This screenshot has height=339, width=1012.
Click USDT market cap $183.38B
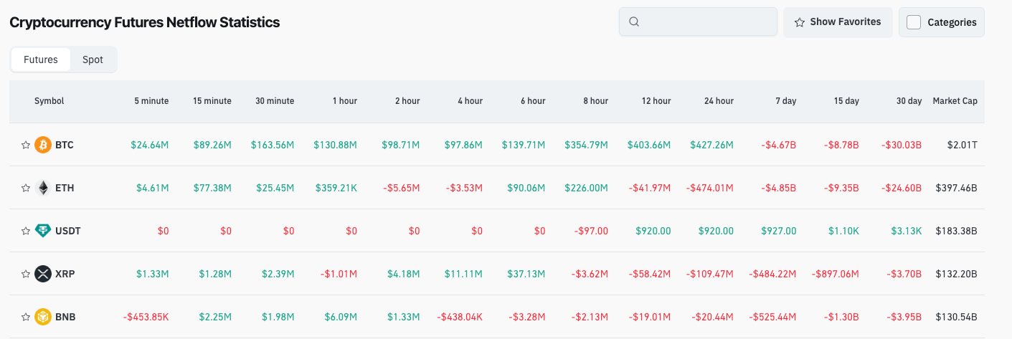(x=956, y=231)
